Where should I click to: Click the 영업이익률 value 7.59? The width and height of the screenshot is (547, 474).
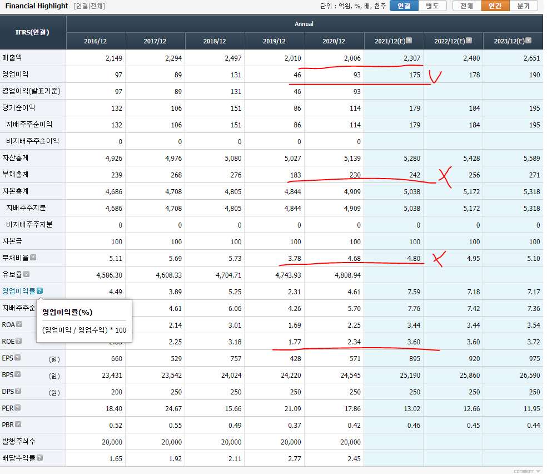pos(414,292)
